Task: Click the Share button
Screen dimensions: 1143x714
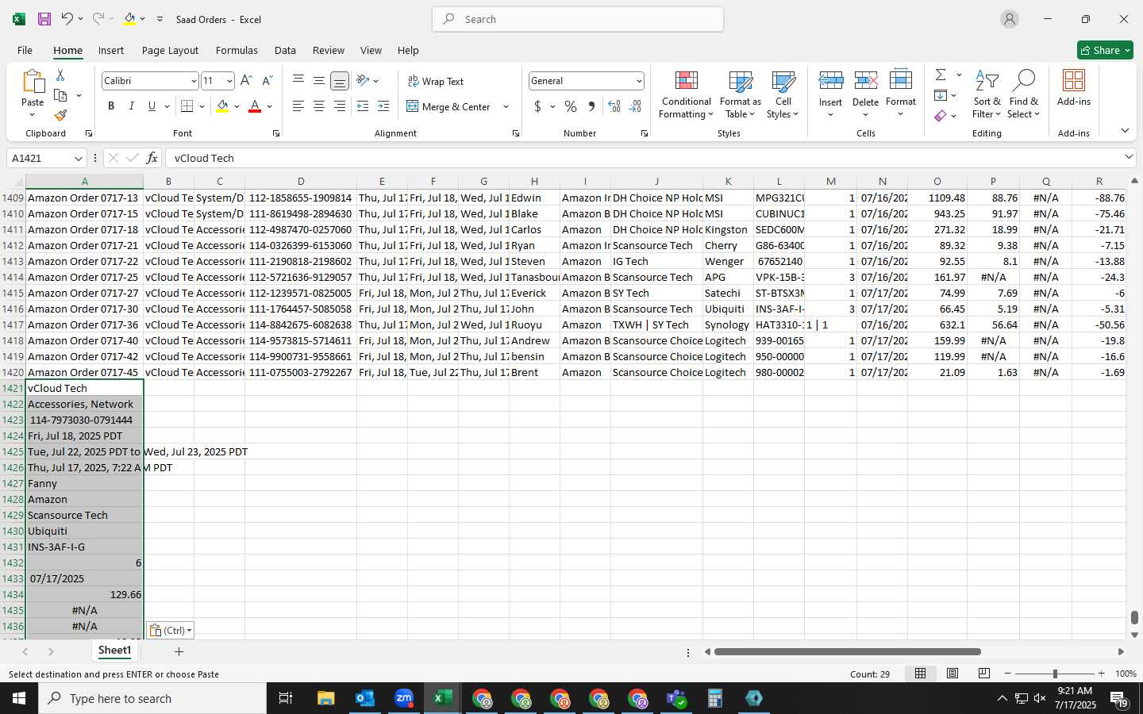Action: [1105, 50]
